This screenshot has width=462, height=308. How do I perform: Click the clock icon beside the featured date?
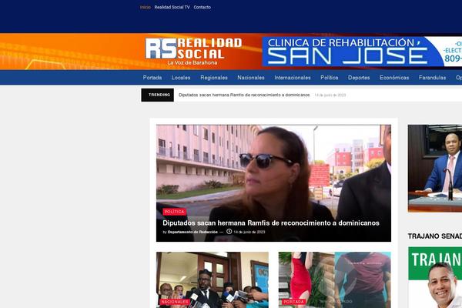(229, 232)
